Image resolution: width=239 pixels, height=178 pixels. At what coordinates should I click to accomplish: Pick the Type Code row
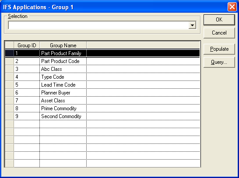click(102, 77)
